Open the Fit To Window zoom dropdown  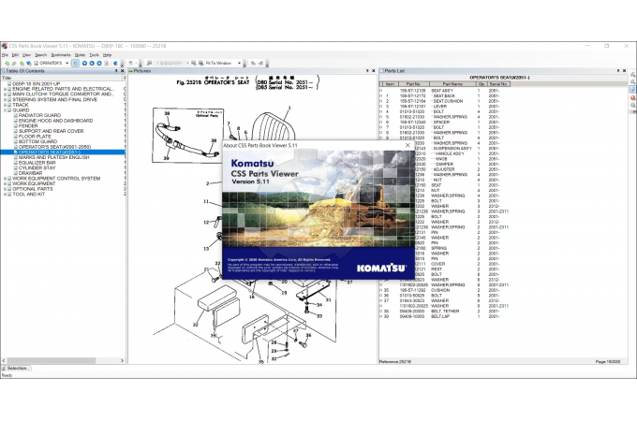coord(239,64)
